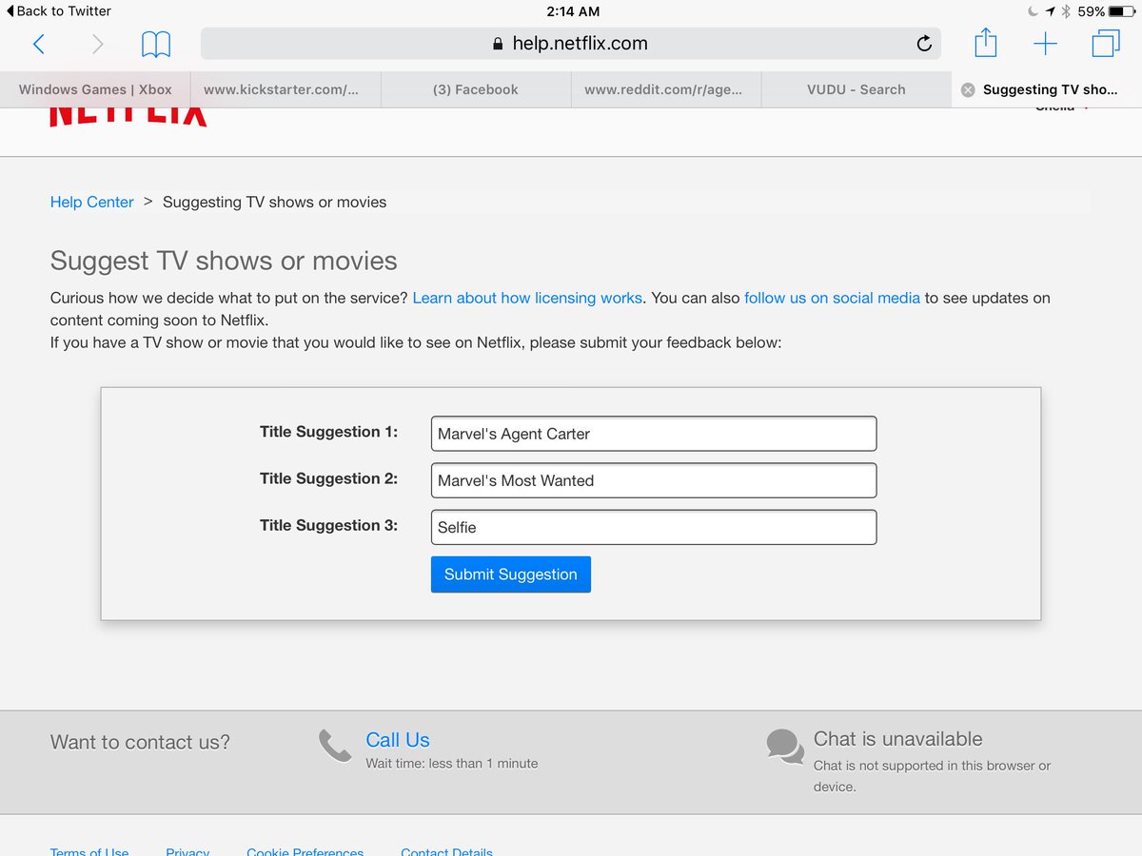Reload the page with refresh icon
The height and width of the screenshot is (856, 1142).
point(923,44)
